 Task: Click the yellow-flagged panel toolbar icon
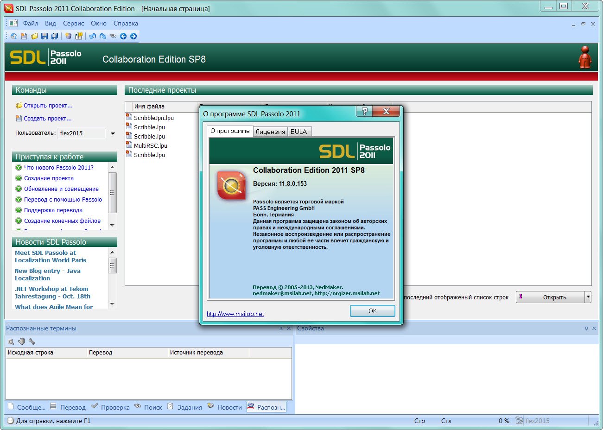pyautogui.click(x=79, y=36)
